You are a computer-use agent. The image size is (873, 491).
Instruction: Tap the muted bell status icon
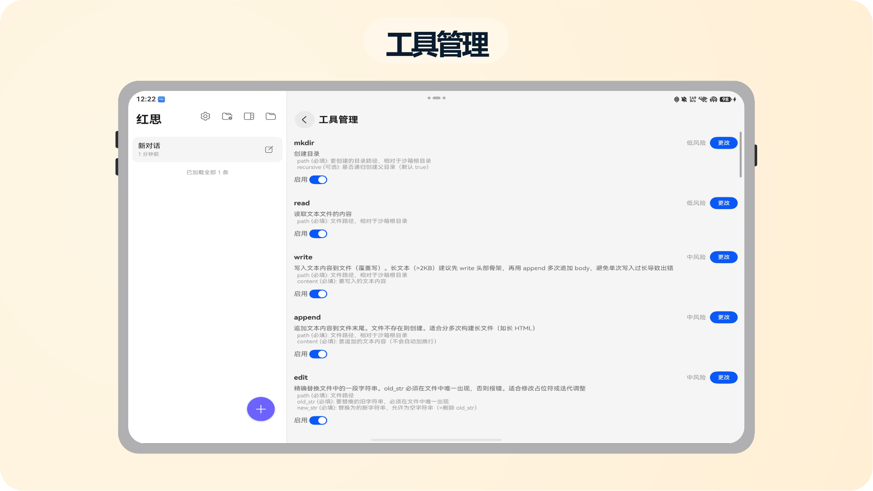pyautogui.click(x=684, y=99)
